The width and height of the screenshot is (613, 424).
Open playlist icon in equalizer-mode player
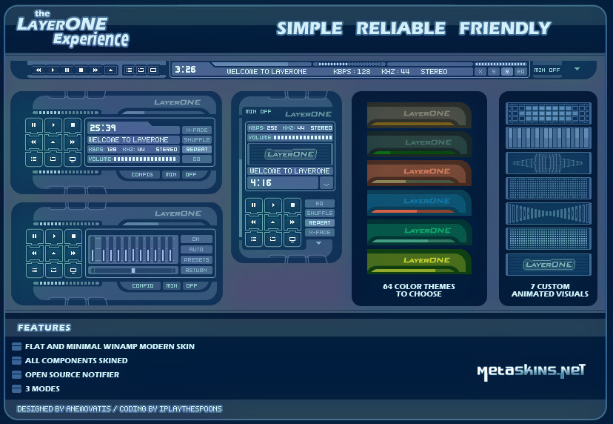34,270
